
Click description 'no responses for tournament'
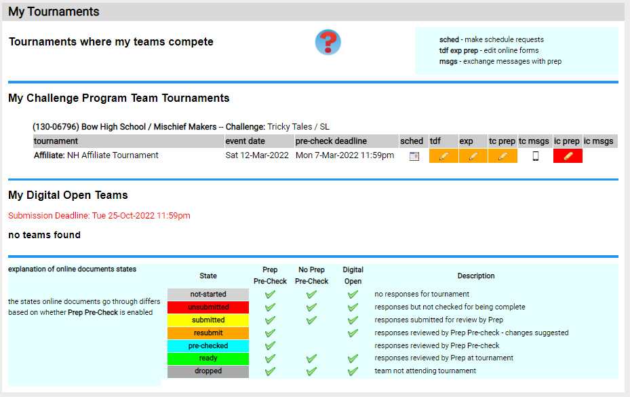coord(422,294)
